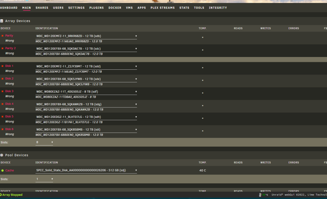
Task: Click the Array Stopped status icon
Action: (x=1, y=195)
